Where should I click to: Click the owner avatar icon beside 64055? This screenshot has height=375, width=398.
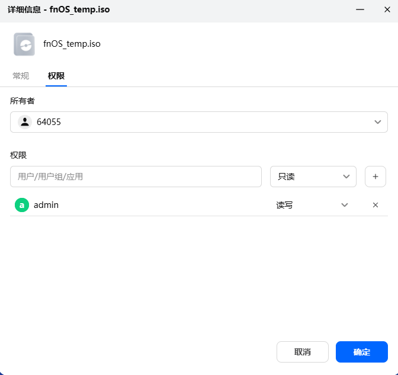point(25,122)
